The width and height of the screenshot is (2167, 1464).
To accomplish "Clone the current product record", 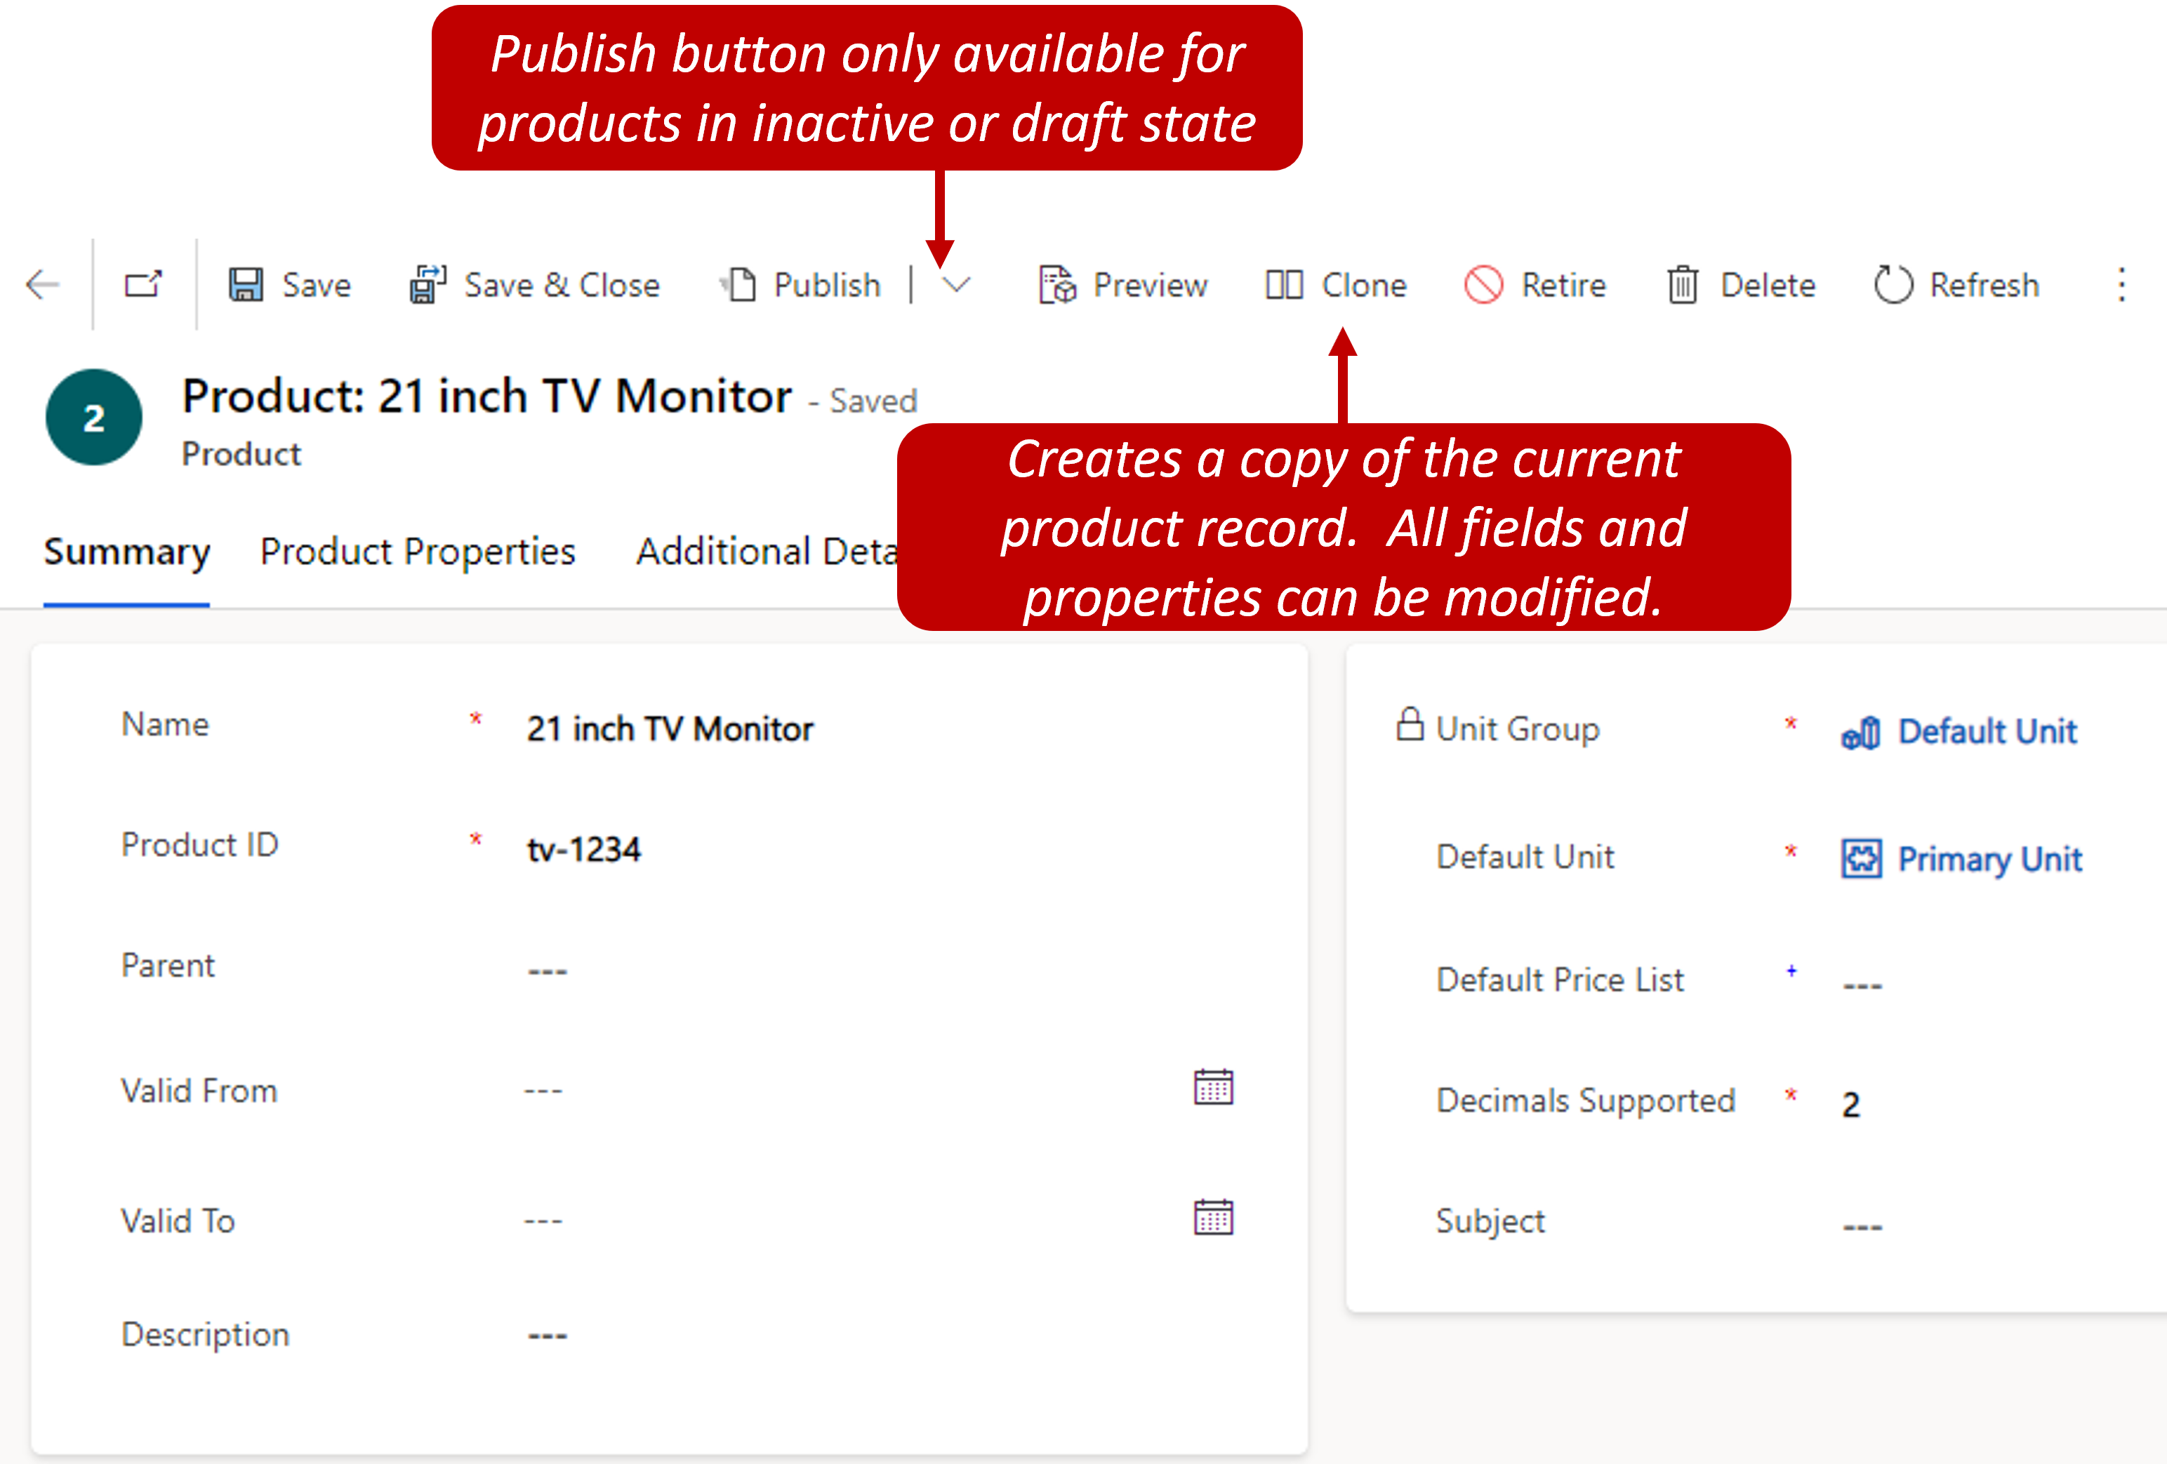I will (x=1336, y=284).
